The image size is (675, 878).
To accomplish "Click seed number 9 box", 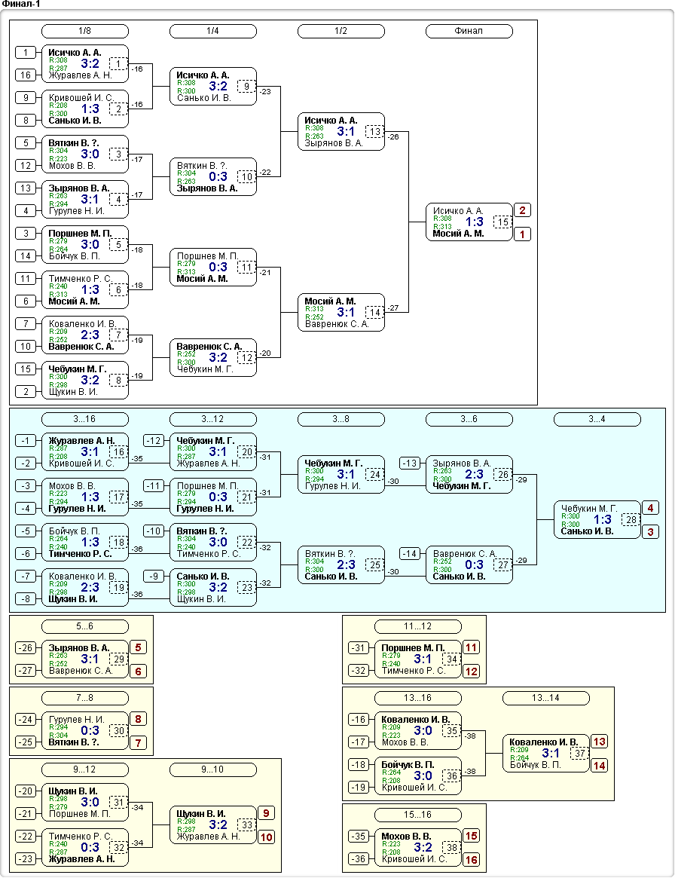I will point(25,97).
